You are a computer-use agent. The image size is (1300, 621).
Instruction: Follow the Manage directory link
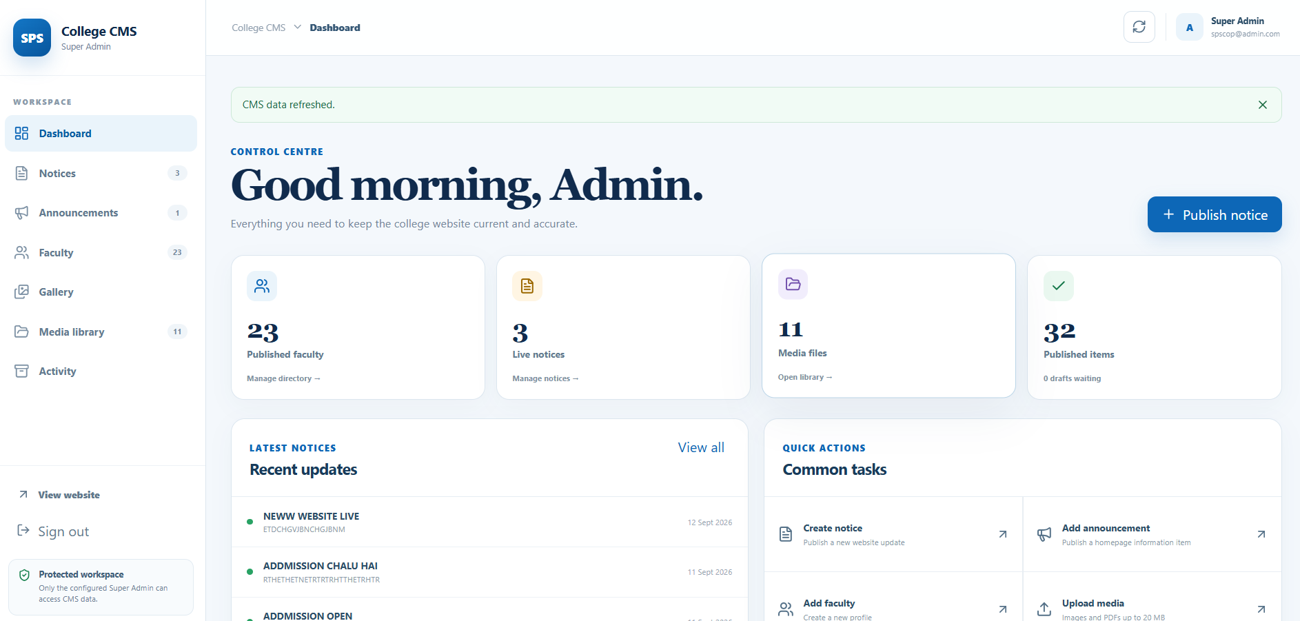click(x=283, y=378)
